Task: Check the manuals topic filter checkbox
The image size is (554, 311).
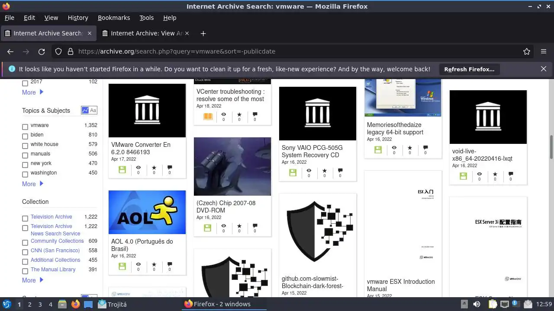Action: coord(25,155)
